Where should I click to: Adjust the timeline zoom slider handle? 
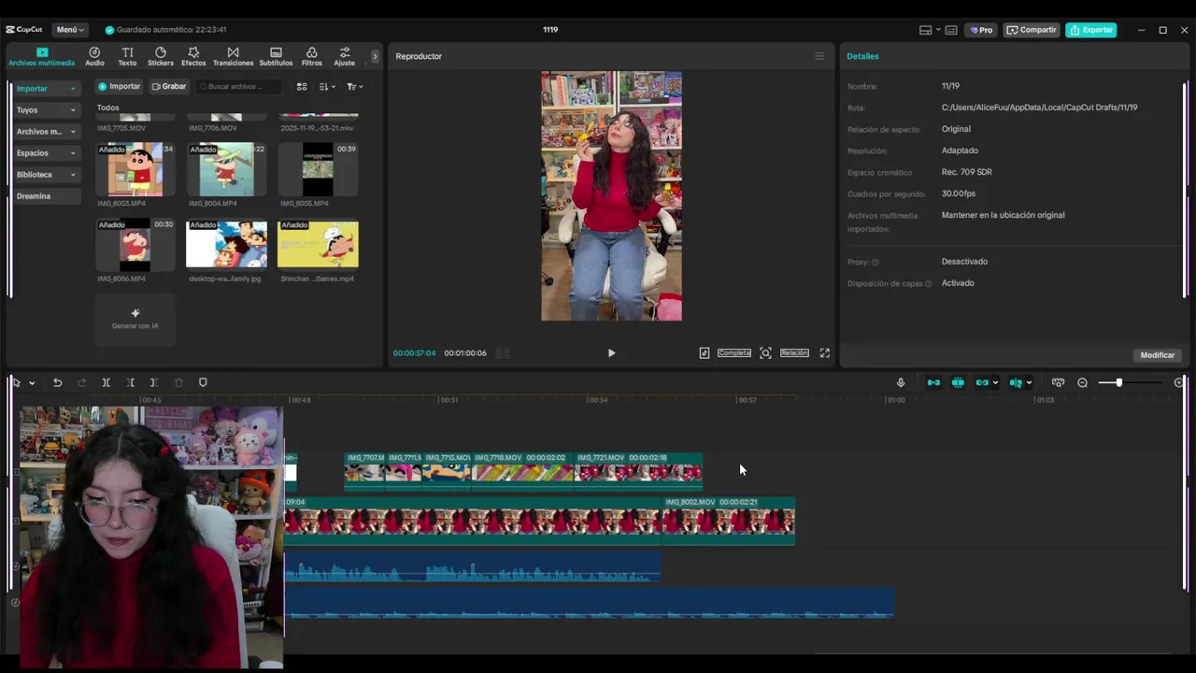click(x=1118, y=383)
